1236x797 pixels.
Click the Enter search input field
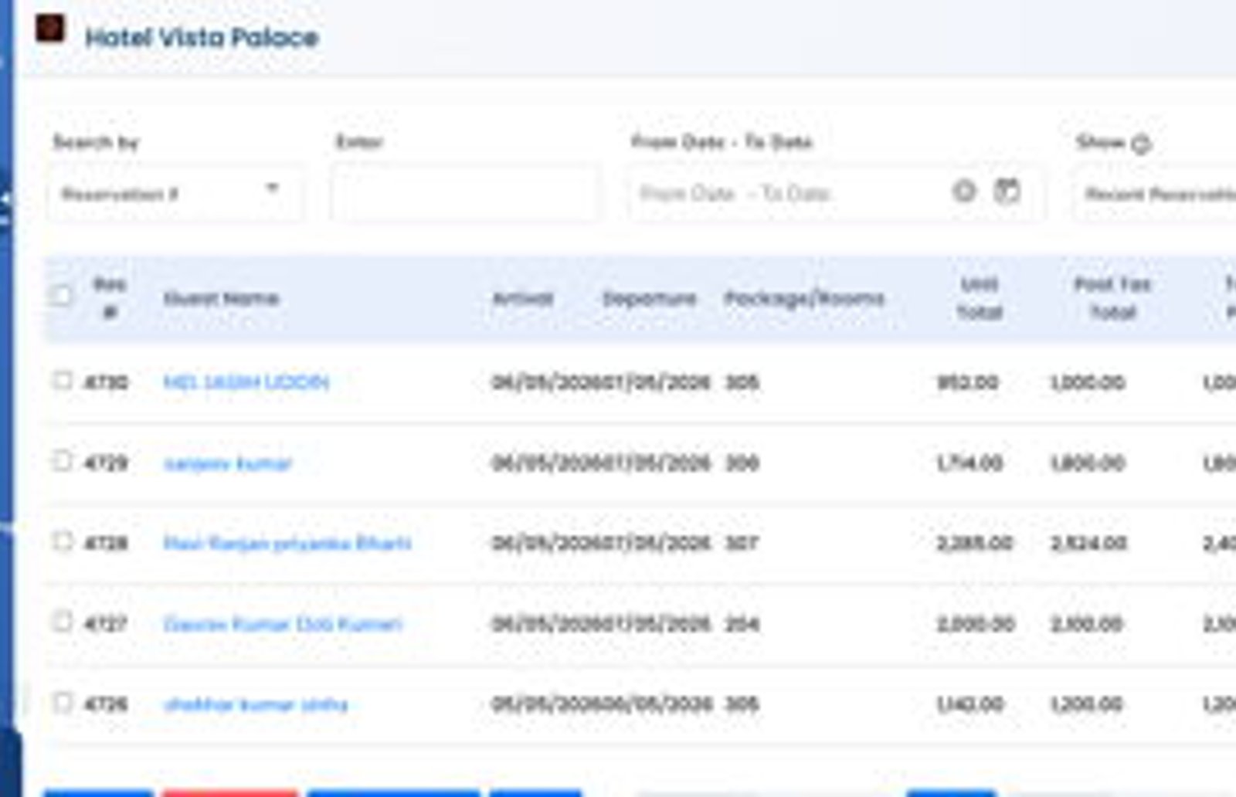pos(466,193)
